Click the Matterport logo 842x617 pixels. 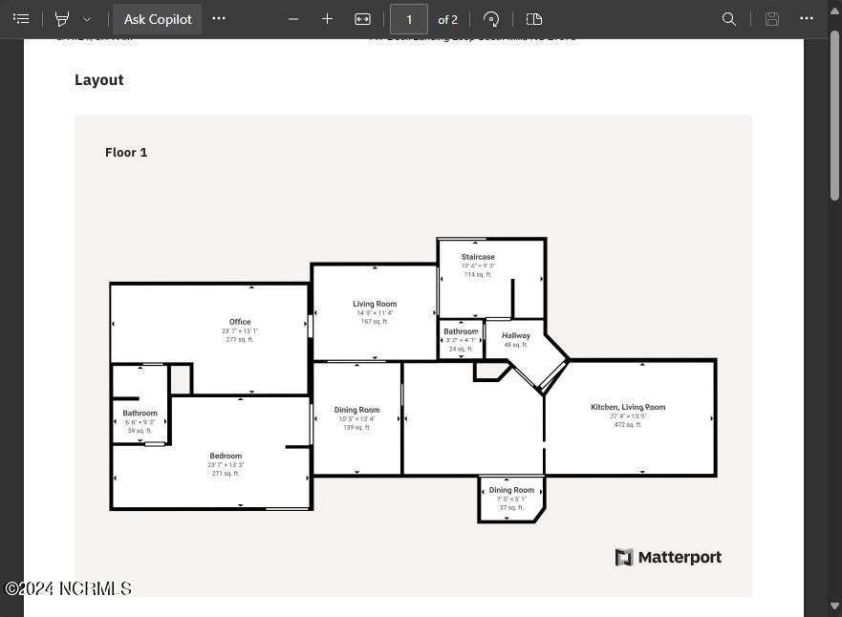pyautogui.click(x=668, y=558)
